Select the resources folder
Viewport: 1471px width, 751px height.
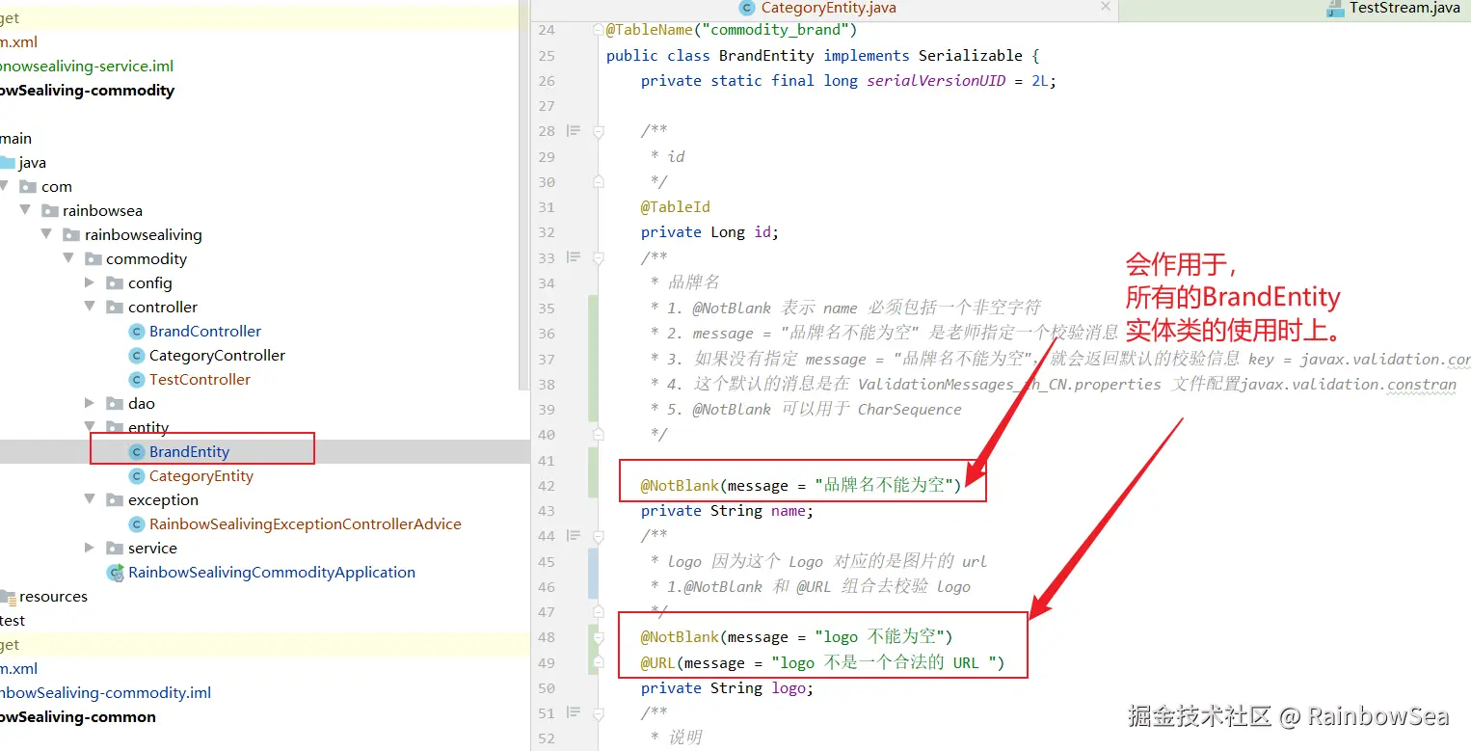[x=53, y=596]
